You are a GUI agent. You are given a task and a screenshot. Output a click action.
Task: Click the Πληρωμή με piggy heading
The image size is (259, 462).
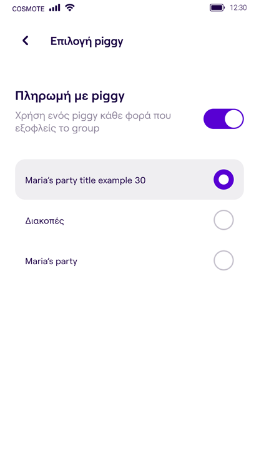tap(70, 96)
